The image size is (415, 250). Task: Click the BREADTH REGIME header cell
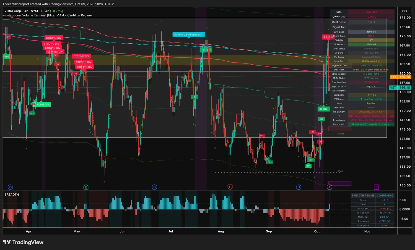pyautogui.click(x=363, y=196)
